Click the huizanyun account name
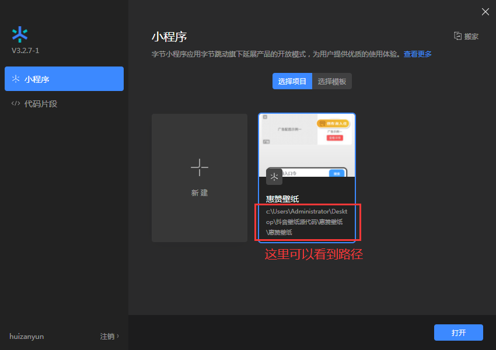Image resolution: width=496 pixels, height=350 pixels. 27,336
